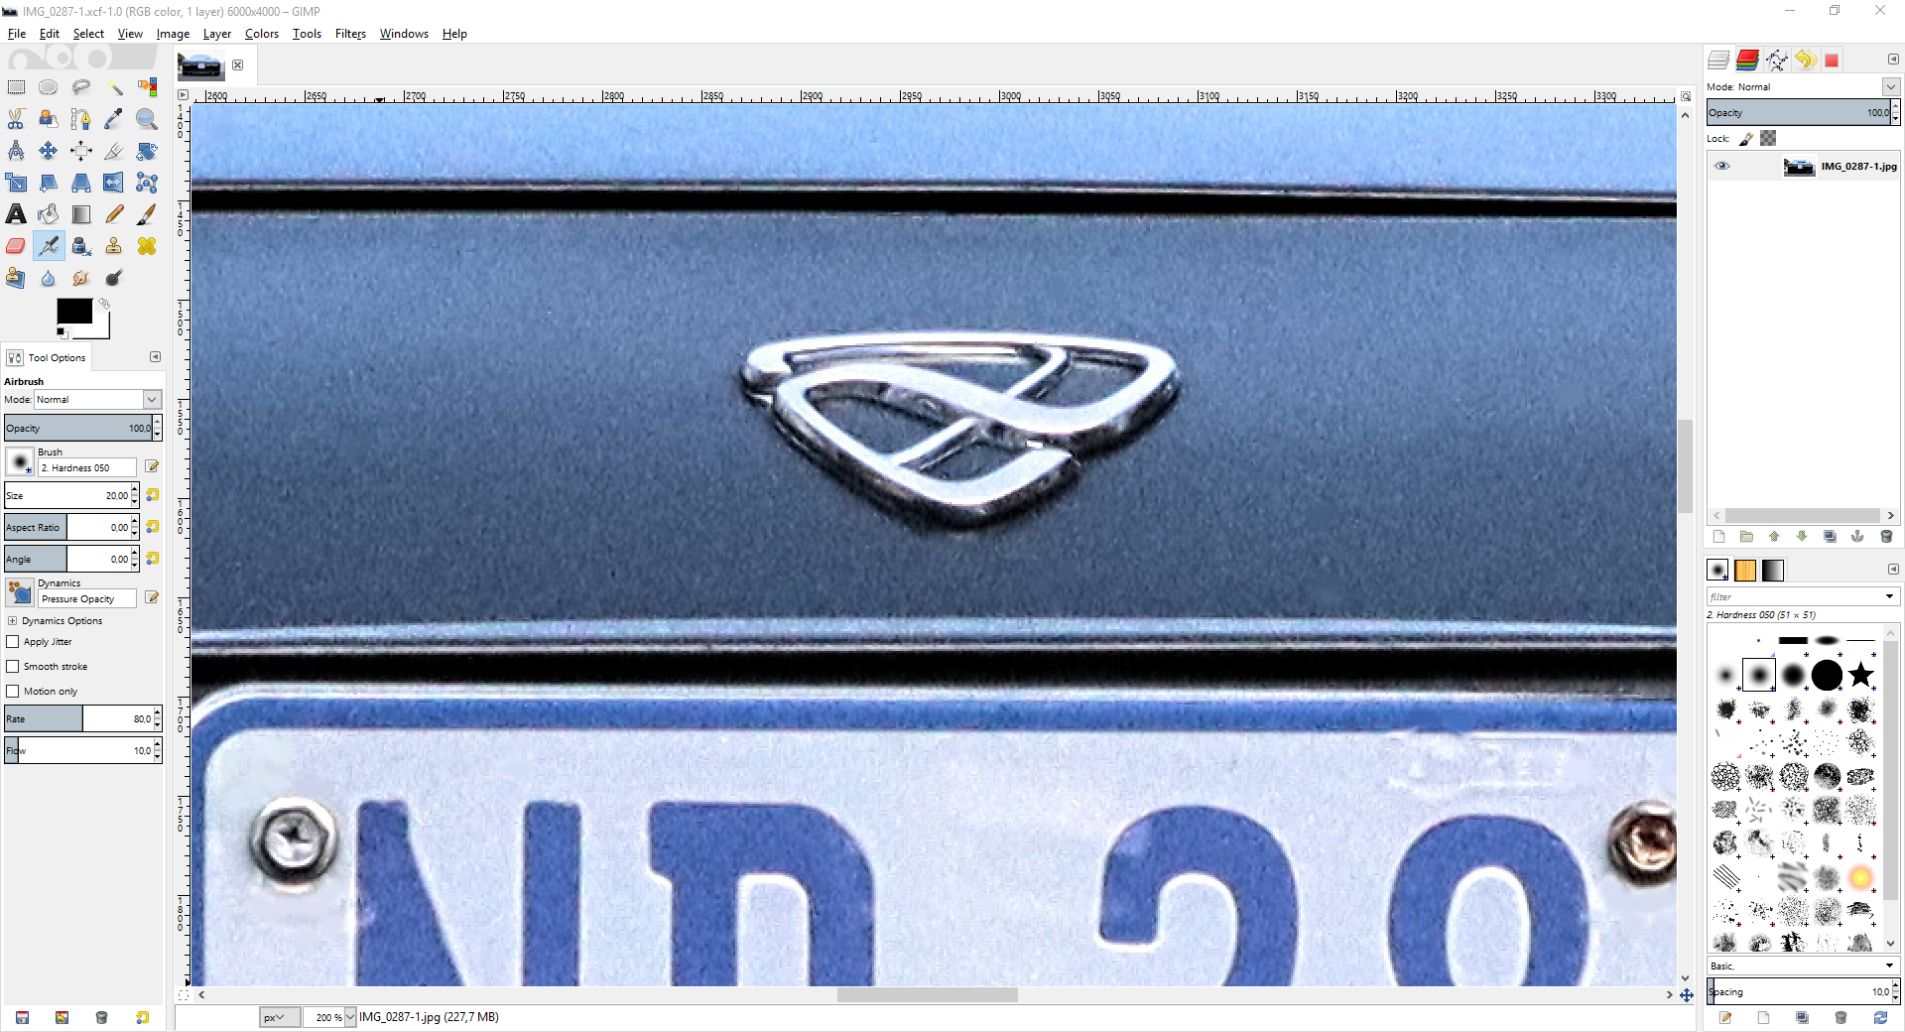This screenshot has width=1905, height=1032.
Task: Select the Dodge/Burn tool
Action: (114, 278)
